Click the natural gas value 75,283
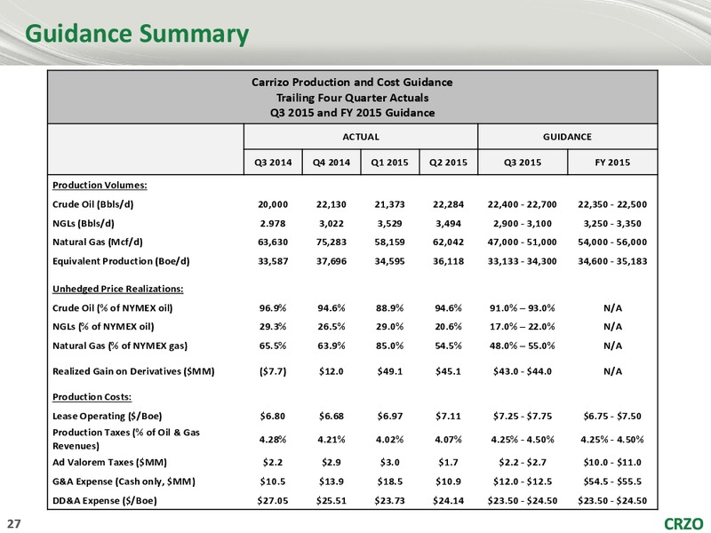 [332, 242]
